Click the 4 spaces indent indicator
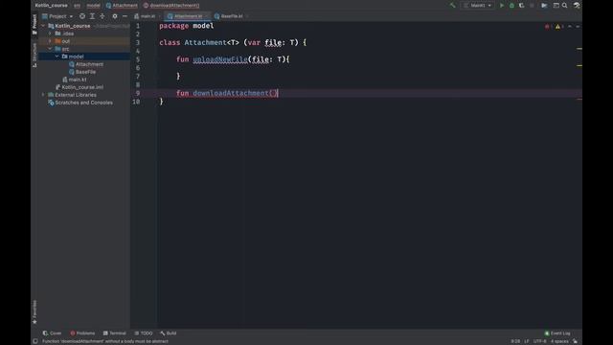This screenshot has height=345, width=613. 559,341
